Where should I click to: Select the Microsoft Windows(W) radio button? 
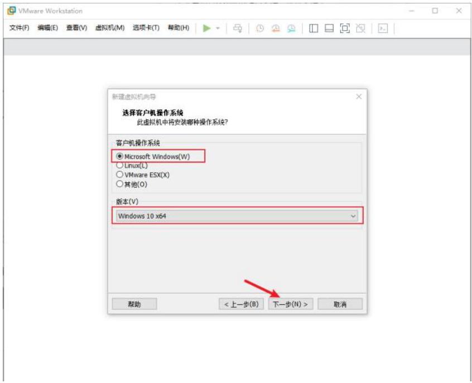coord(120,157)
